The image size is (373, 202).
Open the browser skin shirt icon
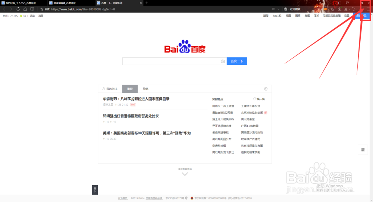pyautogui.click(x=347, y=3)
